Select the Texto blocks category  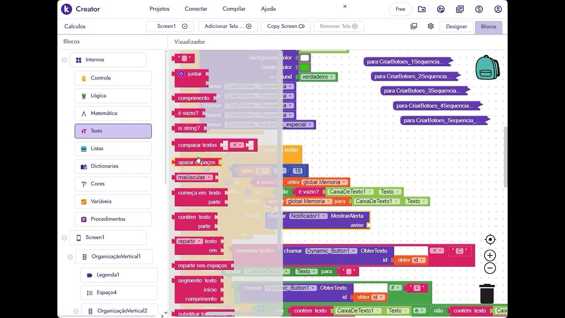point(113,131)
